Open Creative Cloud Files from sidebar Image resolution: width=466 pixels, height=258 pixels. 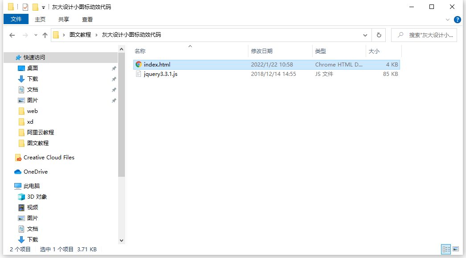[48, 157]
